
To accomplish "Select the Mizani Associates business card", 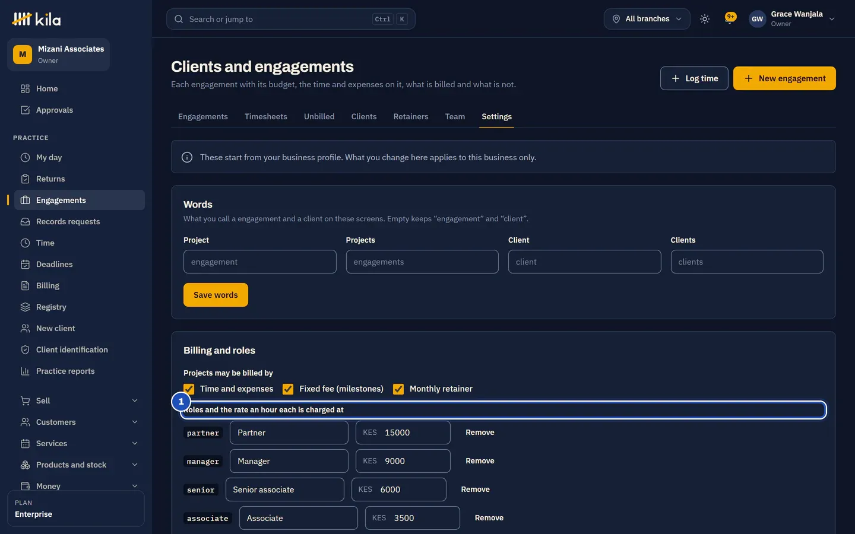I will tap(58, 55).
